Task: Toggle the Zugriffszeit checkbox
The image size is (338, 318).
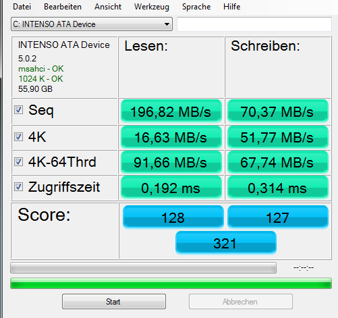Action: (x=18, y=187)
